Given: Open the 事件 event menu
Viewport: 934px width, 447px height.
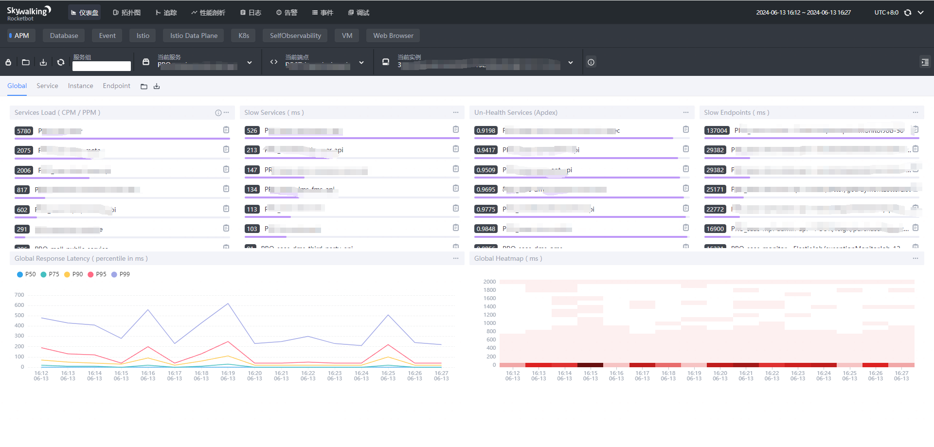Looking at the screenshot, I should click(323, 13).
